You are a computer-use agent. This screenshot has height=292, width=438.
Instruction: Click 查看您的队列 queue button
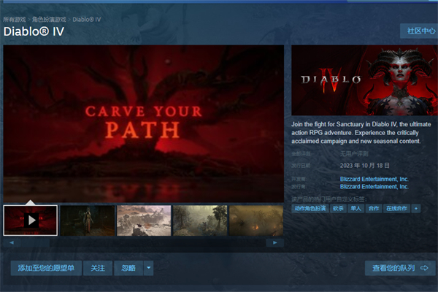tap(400, 268)
